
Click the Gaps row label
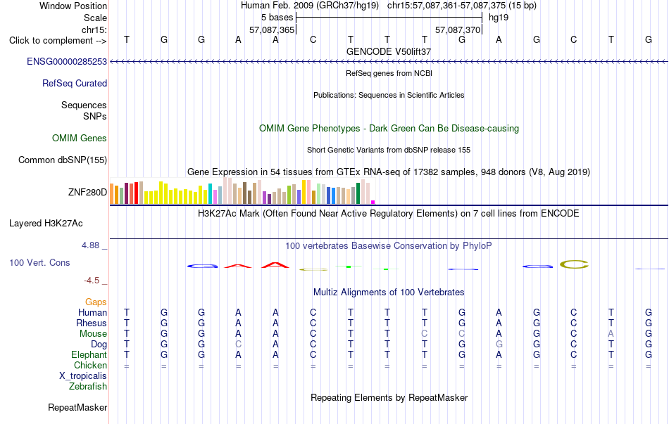96,302
